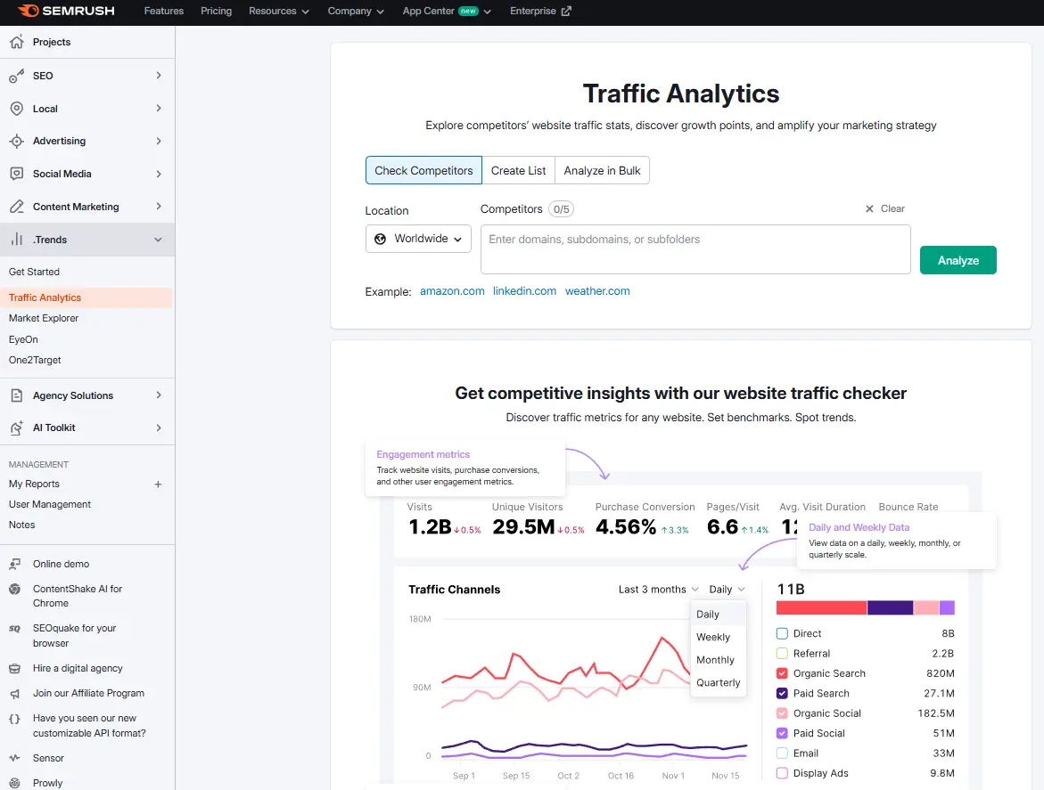Switch to the Analyze in Bulk tab
Screen dimensions: 1044x790
602,170
